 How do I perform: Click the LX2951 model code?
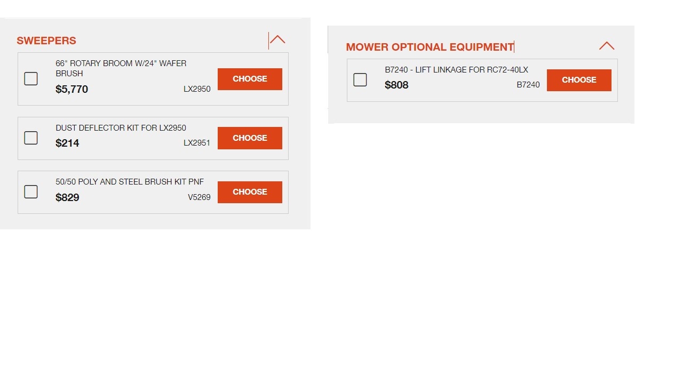pyautogui.click(x=197, y=143)
